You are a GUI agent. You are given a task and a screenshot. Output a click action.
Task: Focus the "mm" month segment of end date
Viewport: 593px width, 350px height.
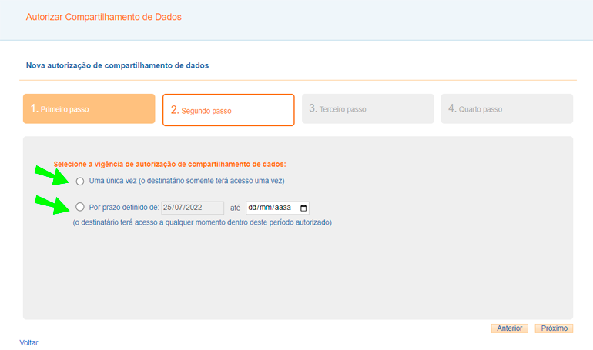tap(267, 208)
